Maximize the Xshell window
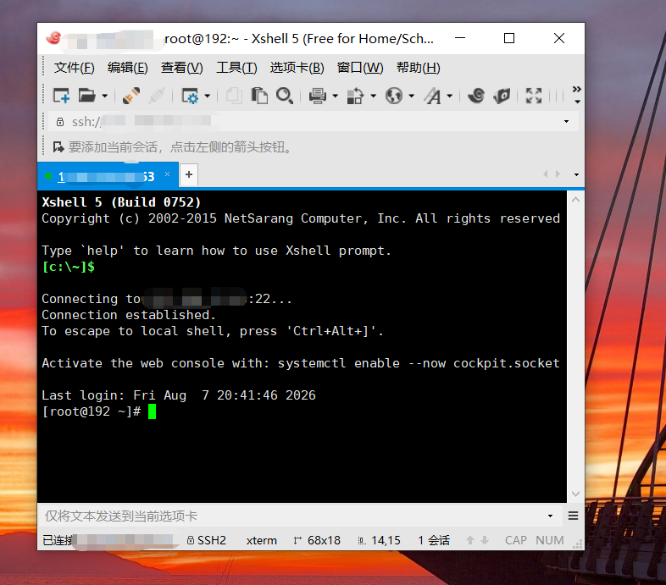 (509, 38)
